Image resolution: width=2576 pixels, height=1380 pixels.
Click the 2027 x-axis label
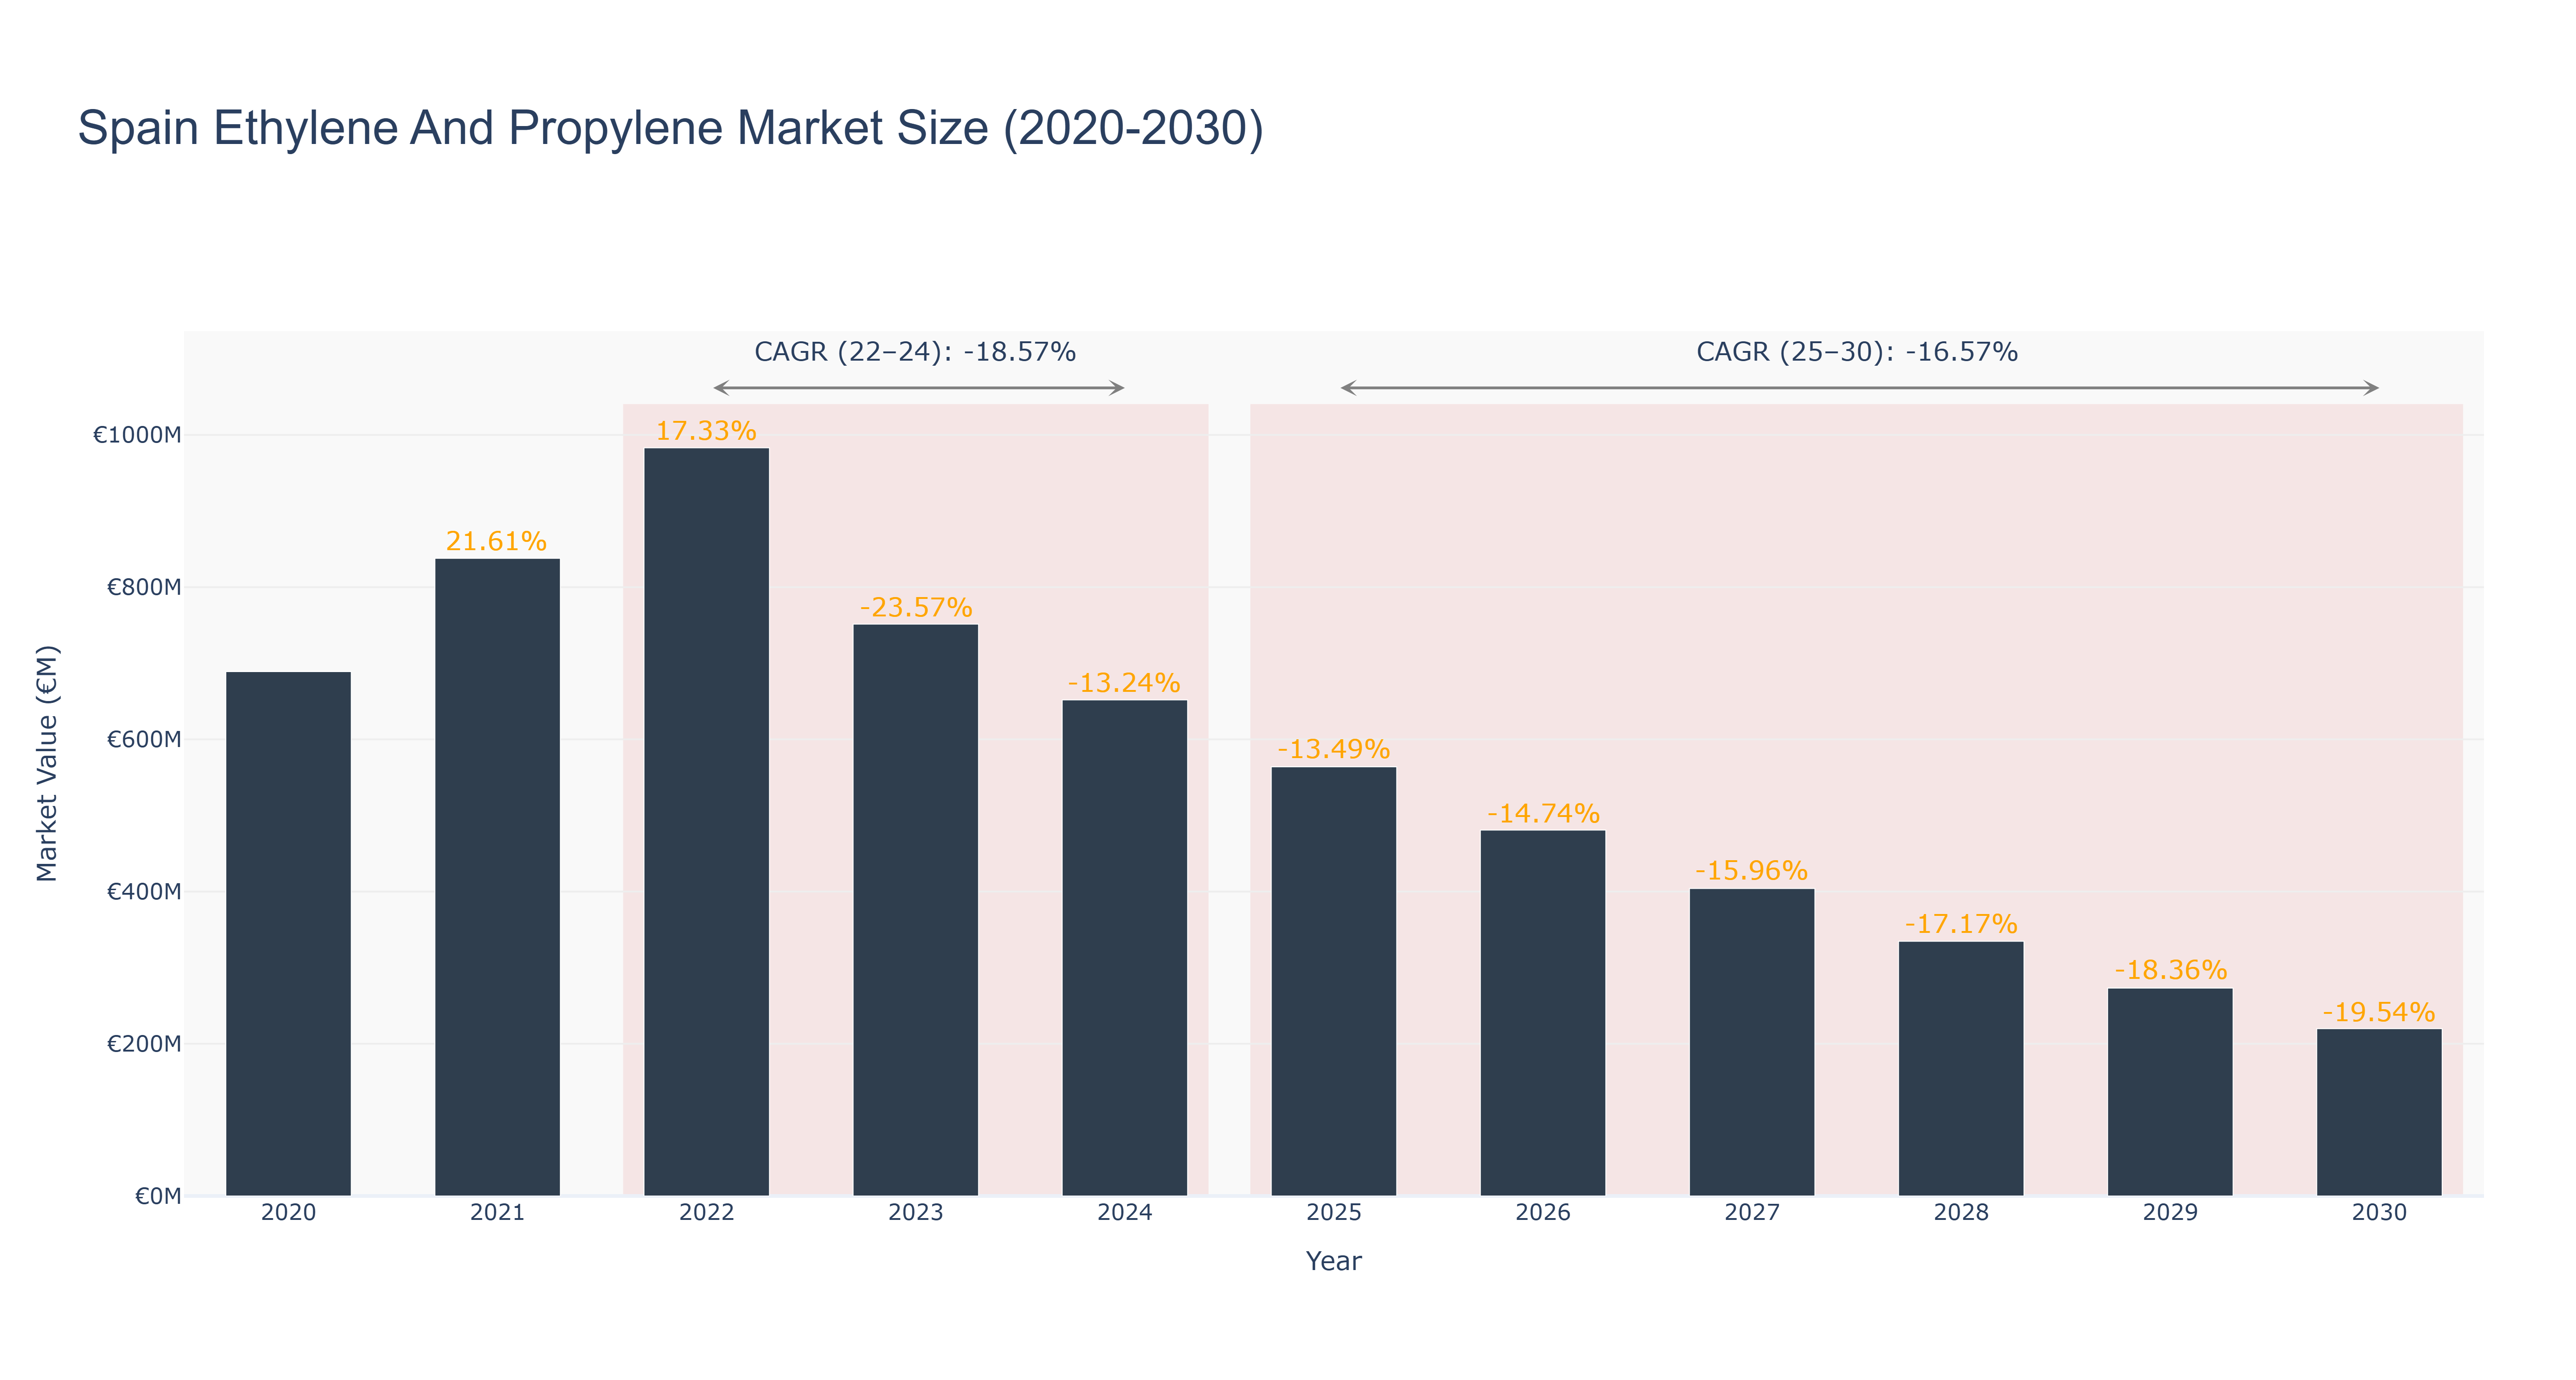pos(1751,1213)
